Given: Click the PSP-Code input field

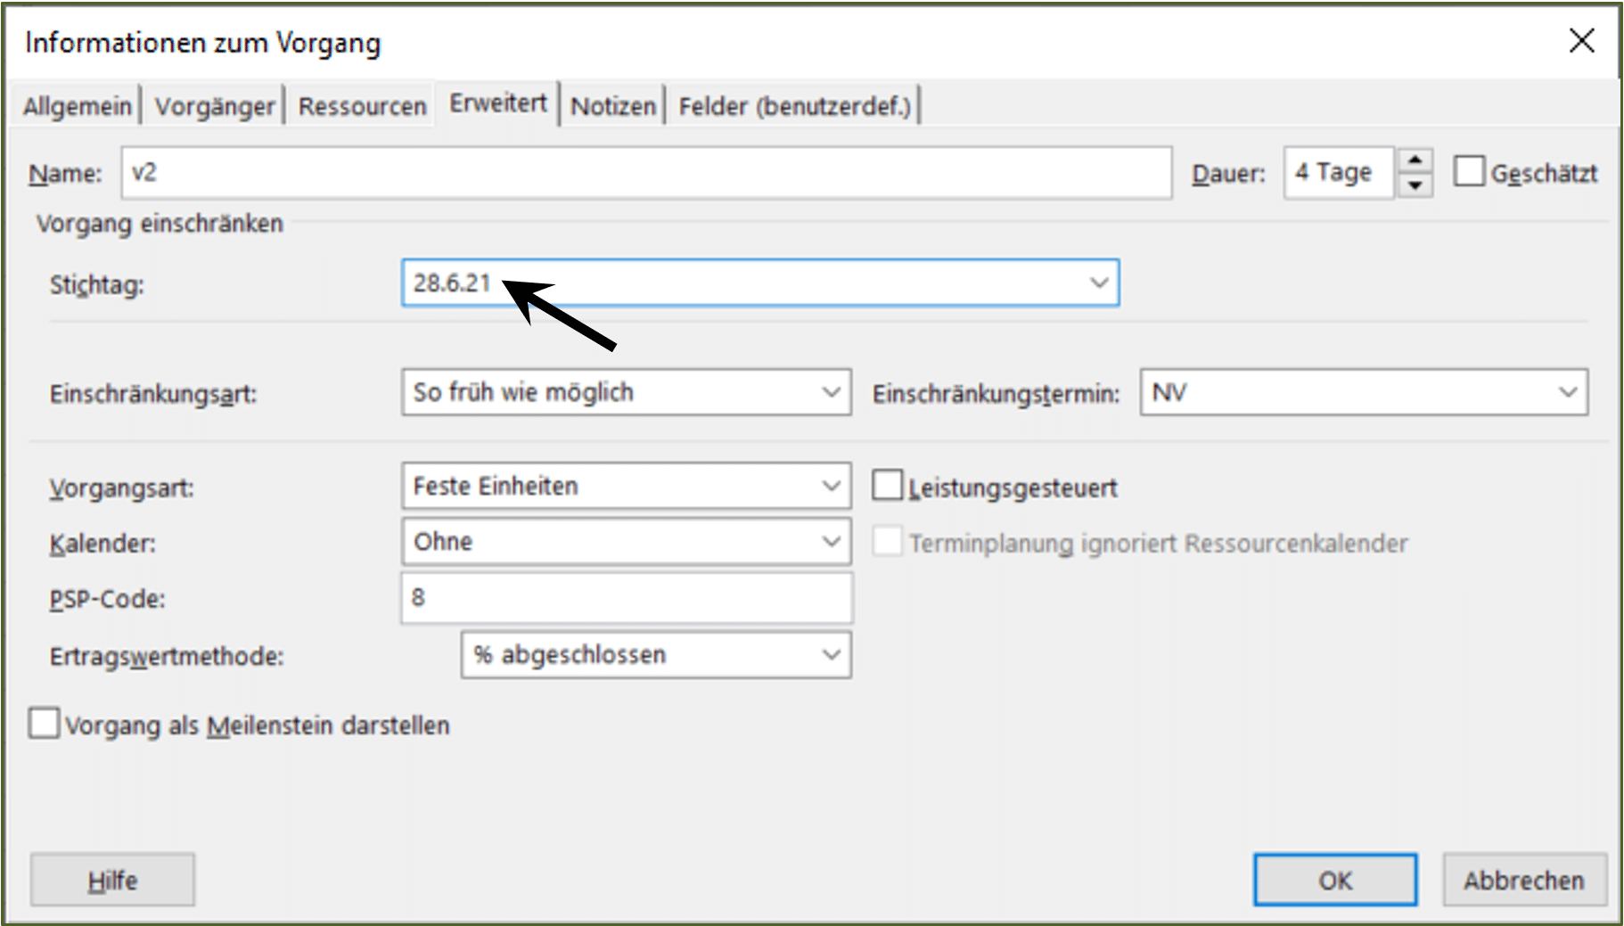Looking at the screenshot, I should [627, 598].
